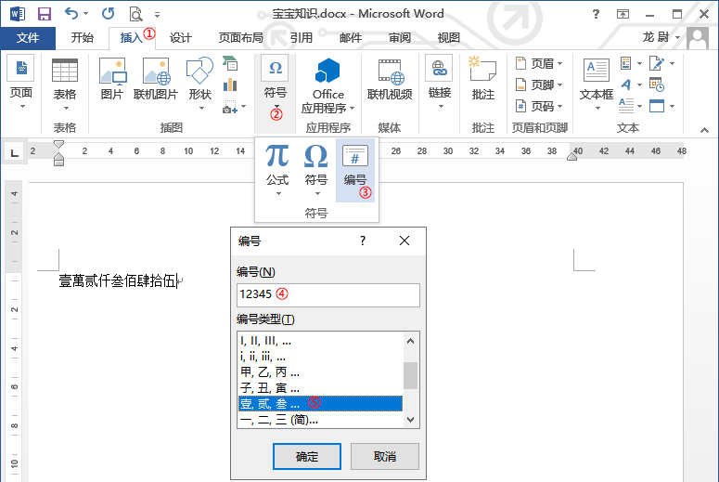The width and height of the screenshot is (719, 482).
Task: Select '甲, 乙, 丙 ...' numbering type
Action: (x=320, y=372)
